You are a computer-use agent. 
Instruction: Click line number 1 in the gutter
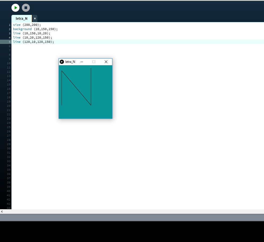tap(10, 25)
